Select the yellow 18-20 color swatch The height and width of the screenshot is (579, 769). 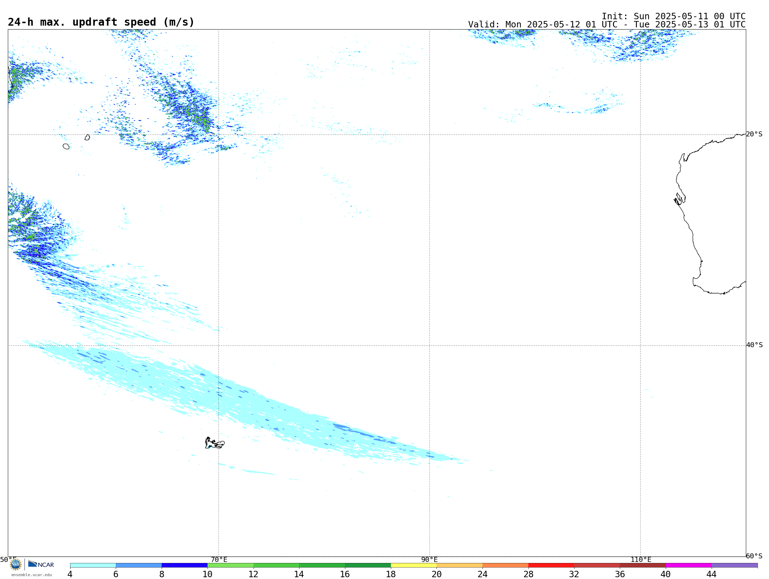[x=414, y=565]
